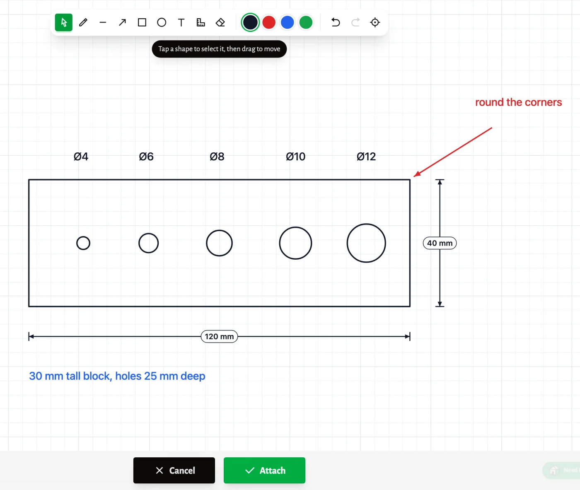The image size is (580, 490).
Task: Activate the dimension ruler tool
Action: 201,22
